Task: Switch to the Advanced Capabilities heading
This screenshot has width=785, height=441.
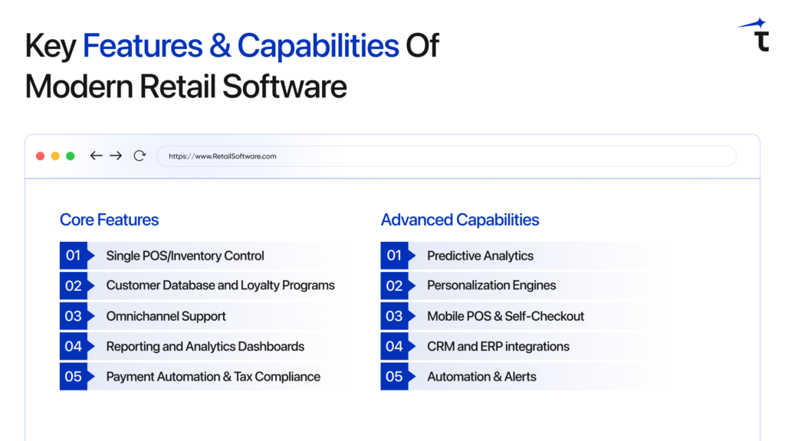Action: [460, 220]
